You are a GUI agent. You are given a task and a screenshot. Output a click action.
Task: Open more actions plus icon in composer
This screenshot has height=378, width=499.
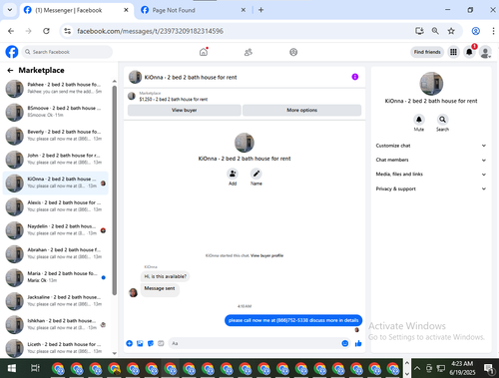tap(130, 343)
